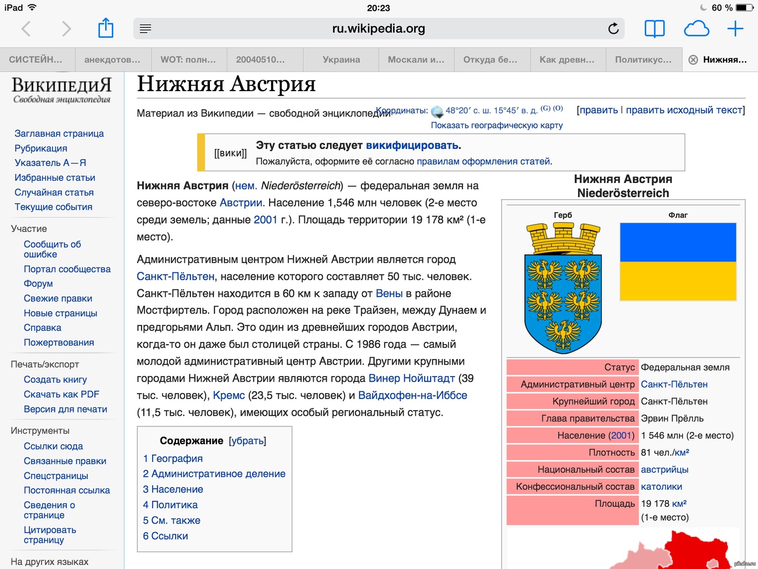Close the Нижняя… tab with X
Image resolution: width=758 pixels, height=569 pixels.
point(693,60)
